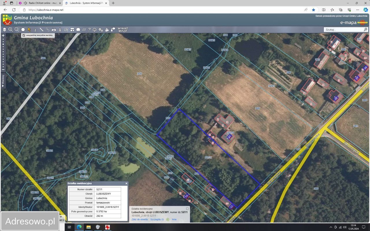
Task: Click the address bar URL
Action: 46,10
